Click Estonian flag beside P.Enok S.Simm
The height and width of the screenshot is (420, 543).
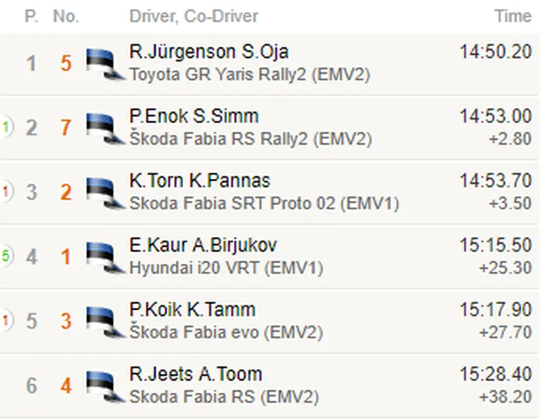pos(105,129)
